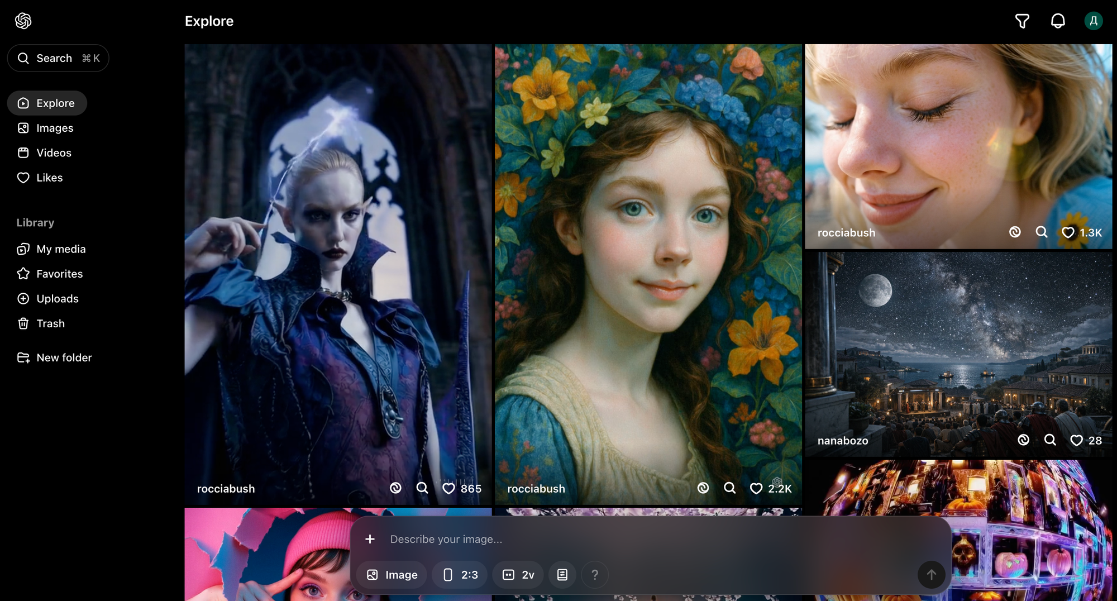
Task: Open the filter funnel icon in header
Action: click(1022, 21)
